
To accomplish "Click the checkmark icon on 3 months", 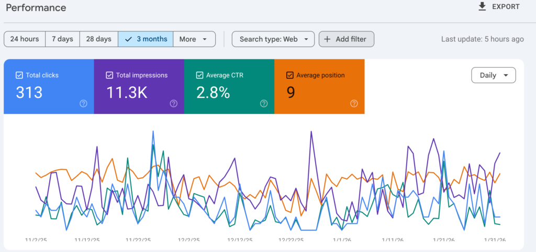I will pos(128,39).
